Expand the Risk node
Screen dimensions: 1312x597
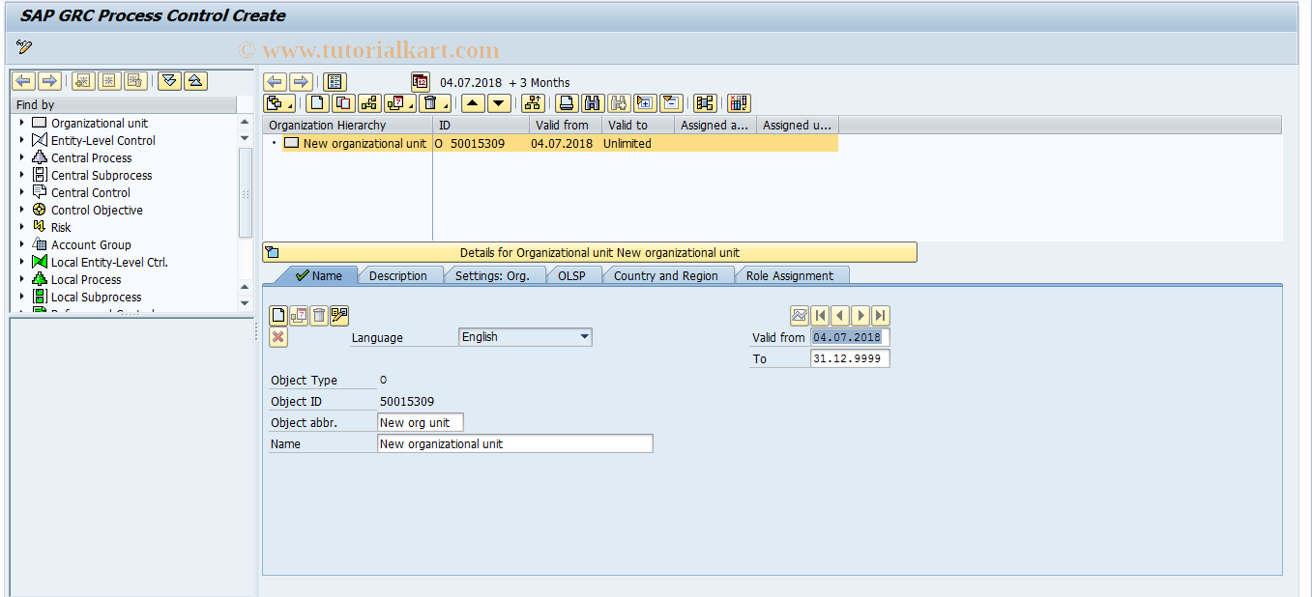coord(21,227)
